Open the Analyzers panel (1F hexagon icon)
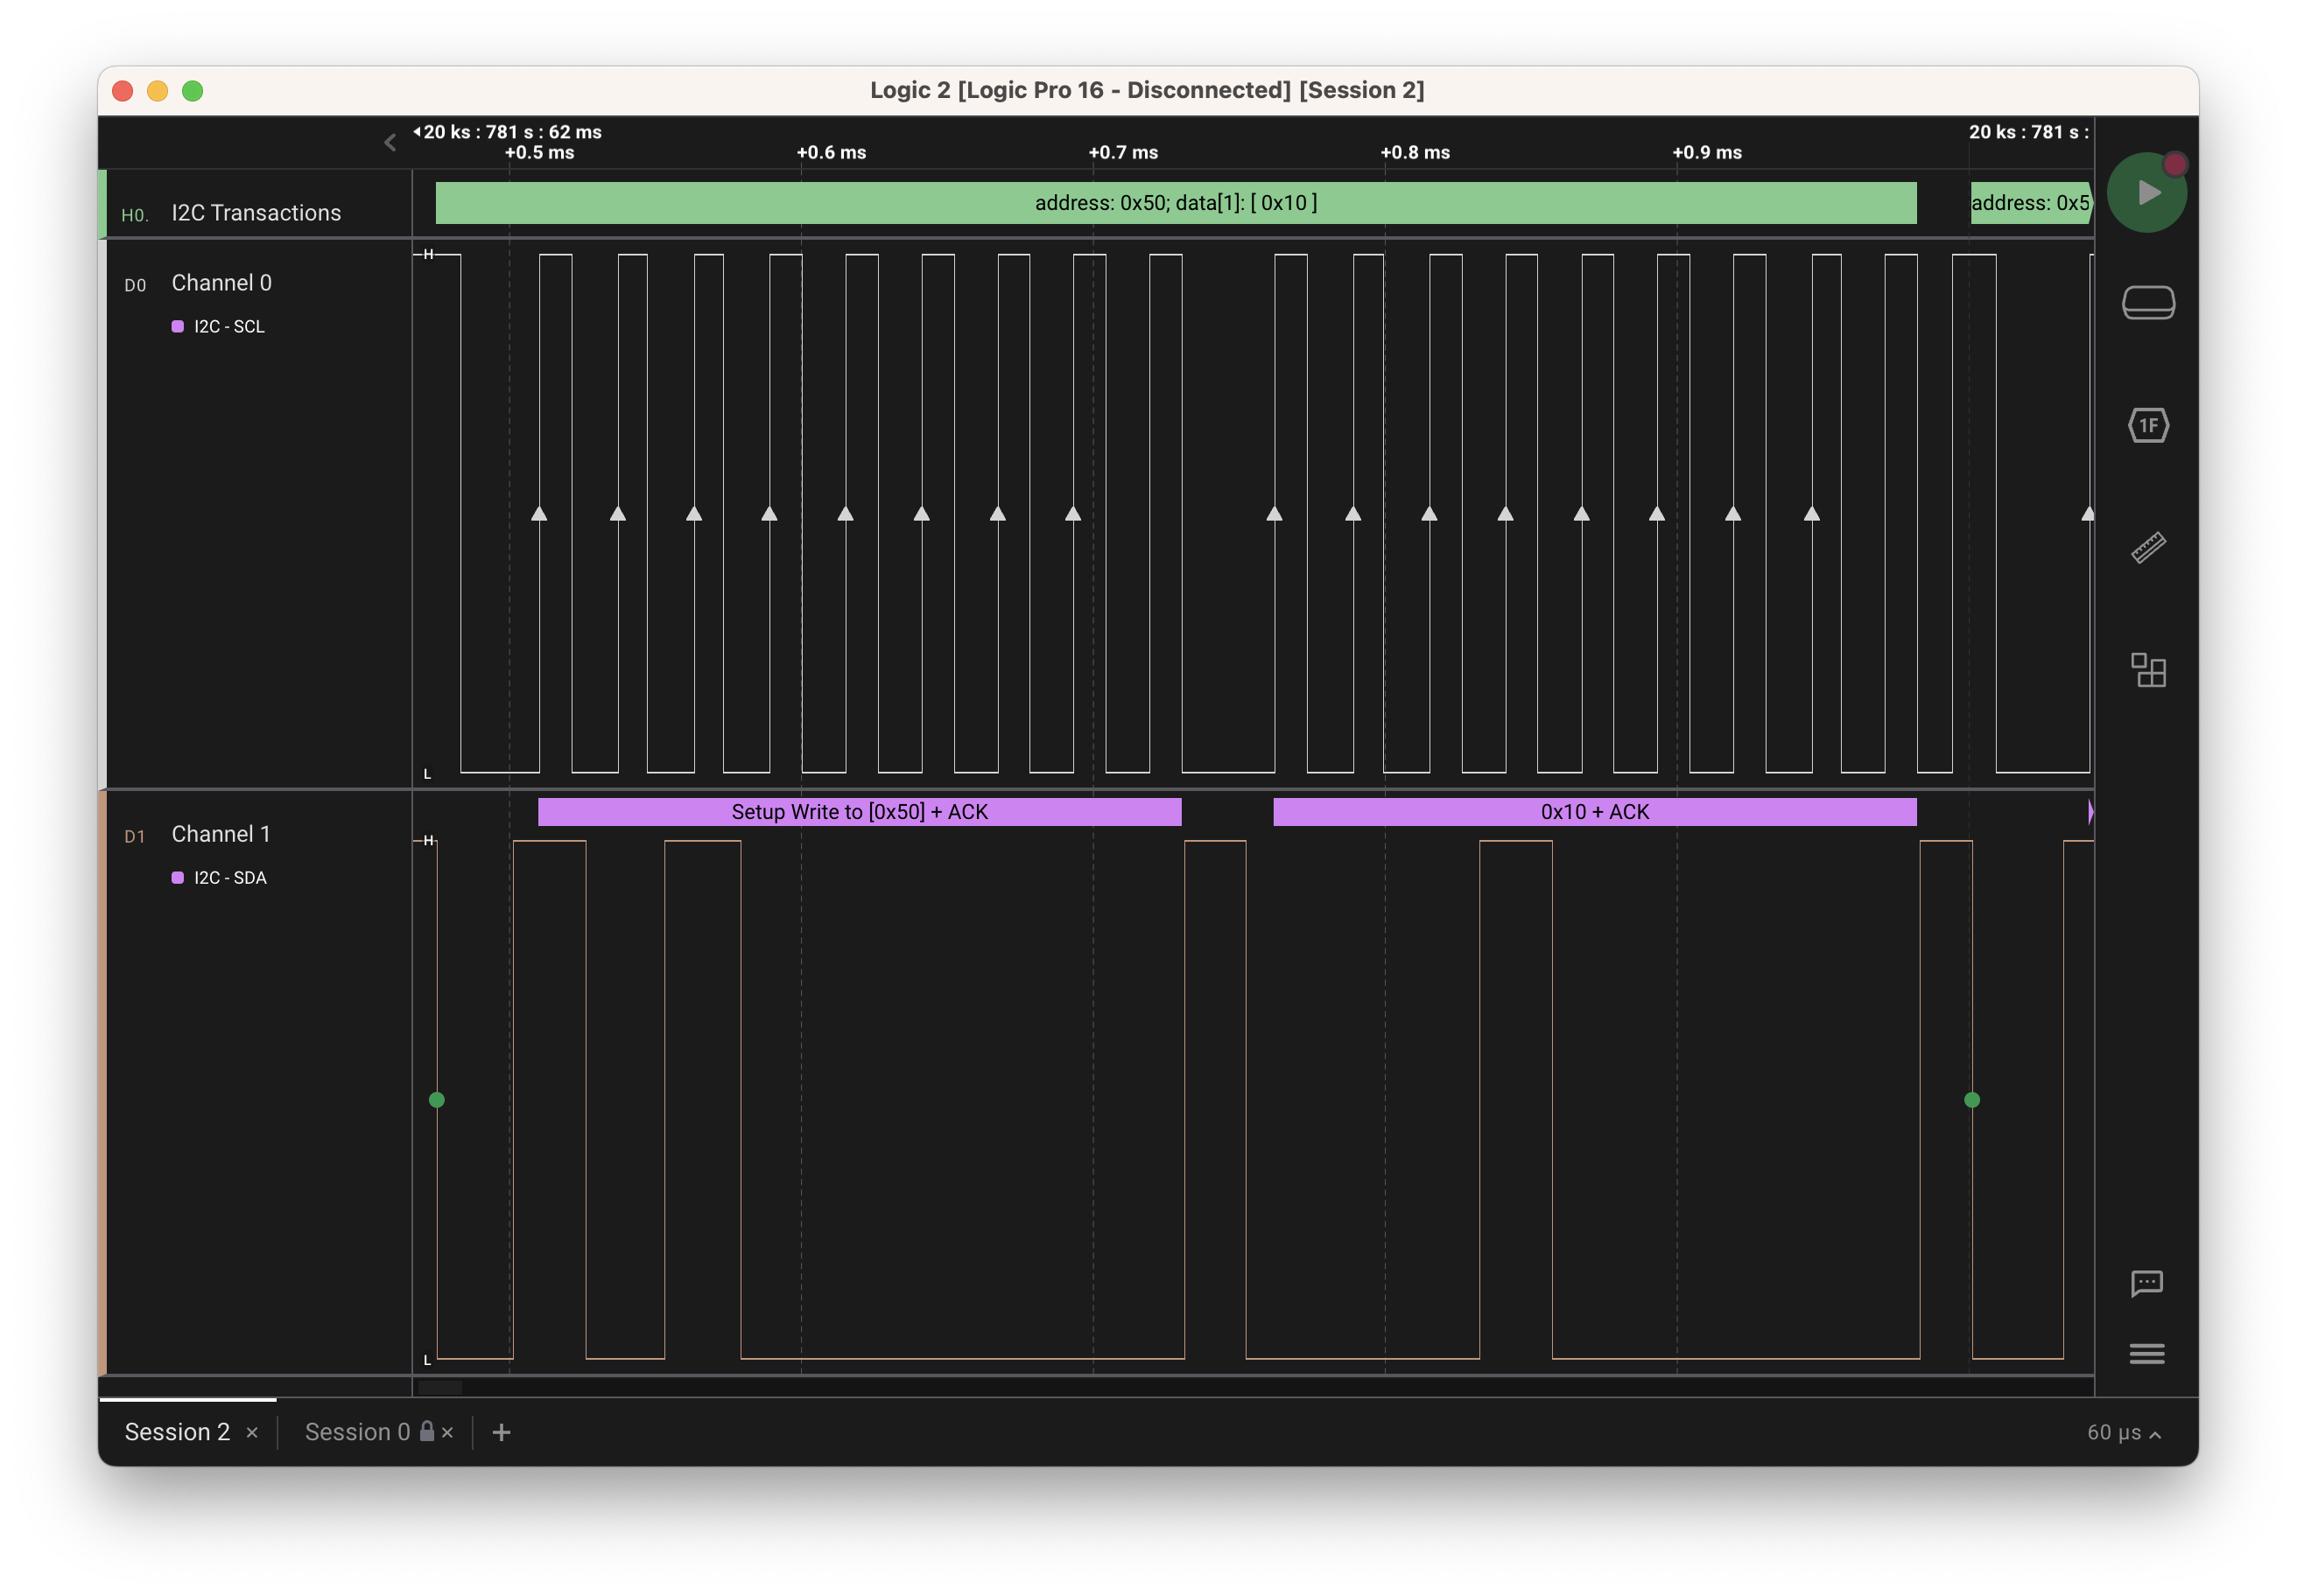 [2148, 426]
